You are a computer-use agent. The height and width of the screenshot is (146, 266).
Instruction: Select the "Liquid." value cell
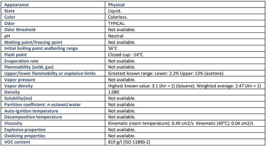coord(115,11)
